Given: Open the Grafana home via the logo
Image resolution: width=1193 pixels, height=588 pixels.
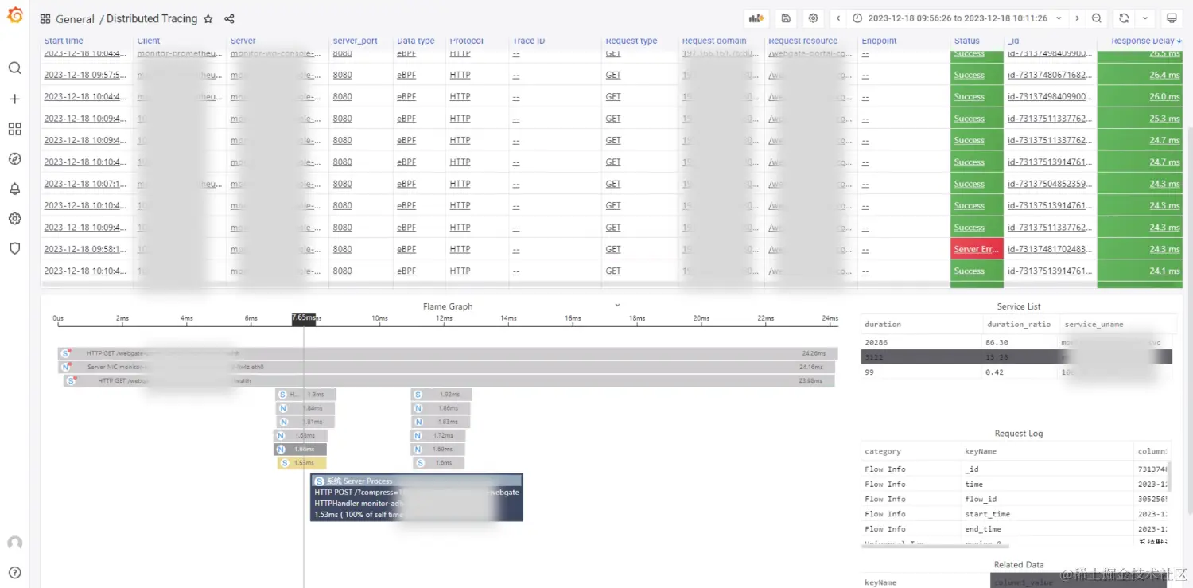Looking at the screenshot, I should click(x=14, y=16).
